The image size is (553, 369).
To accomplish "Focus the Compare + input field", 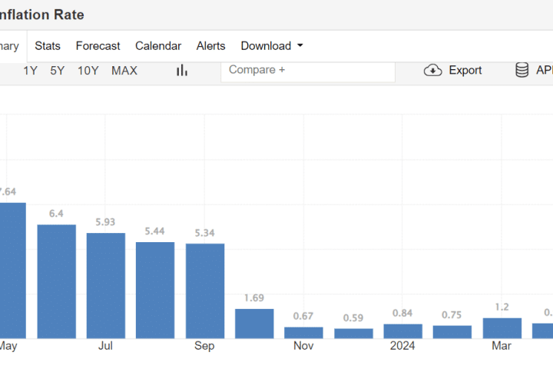I will click(307, 70).
